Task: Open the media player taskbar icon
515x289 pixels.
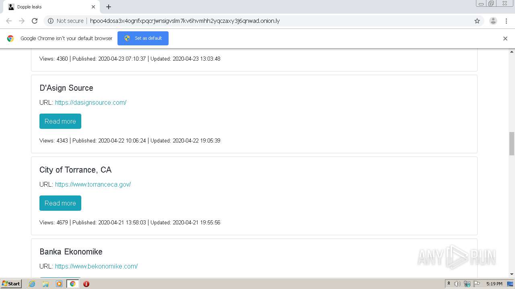Action: 59,284
